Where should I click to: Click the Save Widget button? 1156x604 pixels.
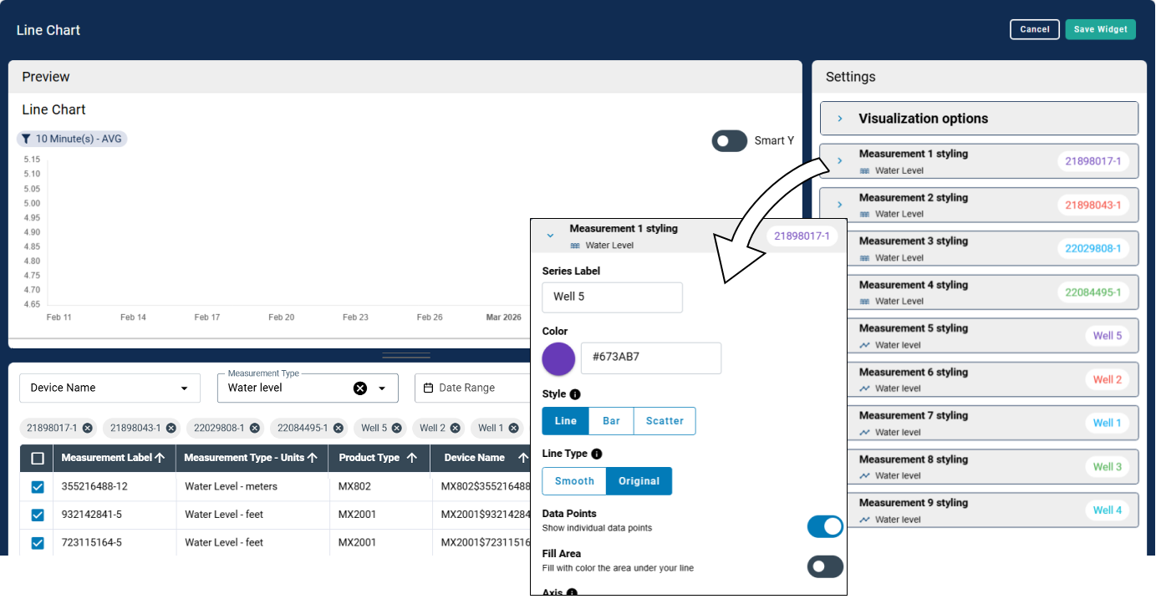1100,29
